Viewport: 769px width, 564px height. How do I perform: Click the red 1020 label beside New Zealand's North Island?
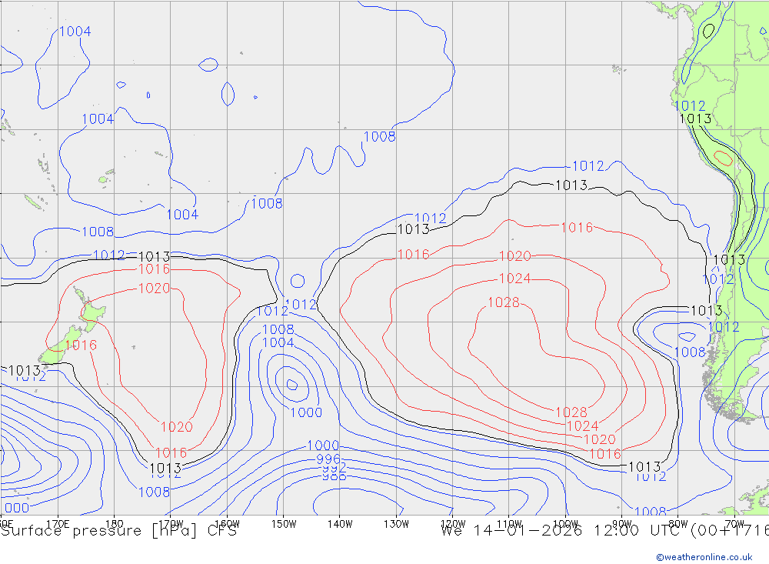point(154,288)
